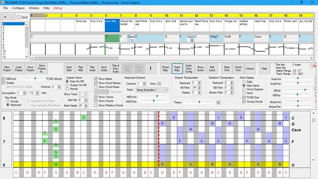Increase the Start Bar stepper
This screenshot has height=179, width=318.
(x=86, y=99)
